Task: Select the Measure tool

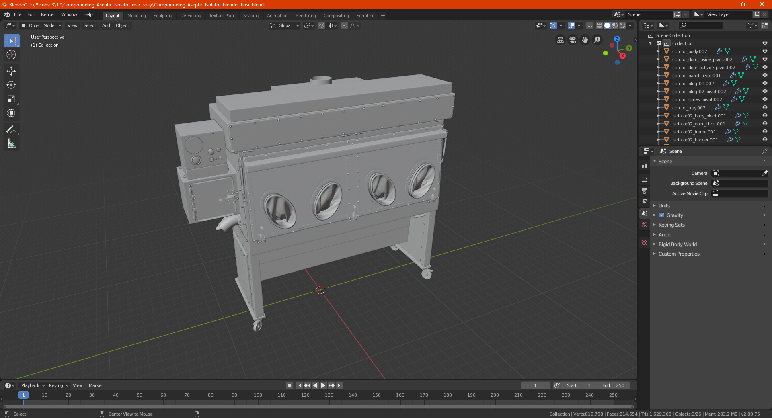Action: [11, 143]
